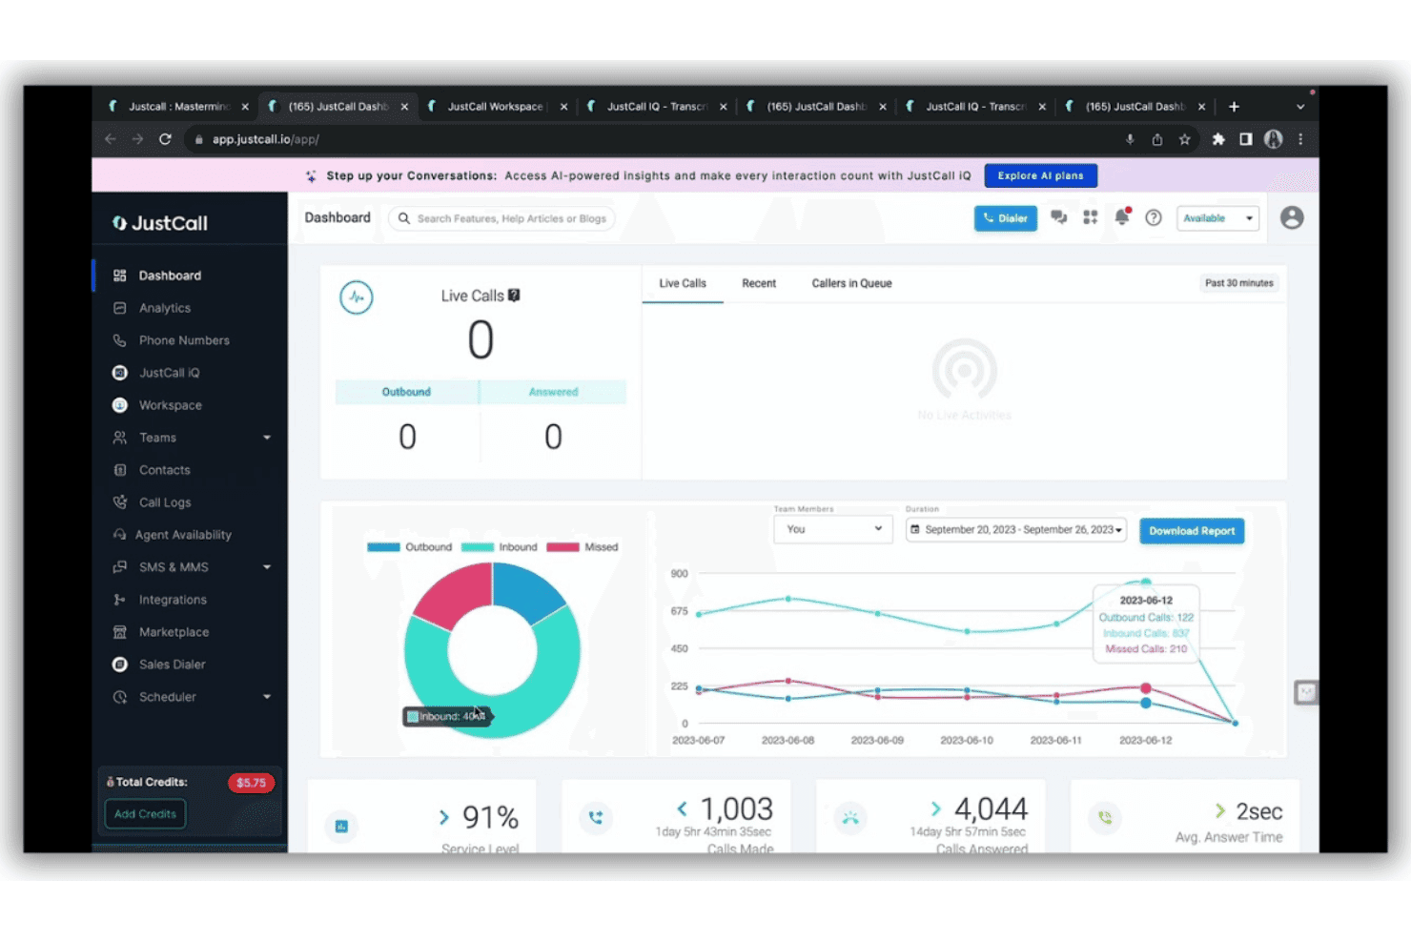Click the Service Level chart icon
Viewport: 1411px width, 941px height.
(341, 826)
